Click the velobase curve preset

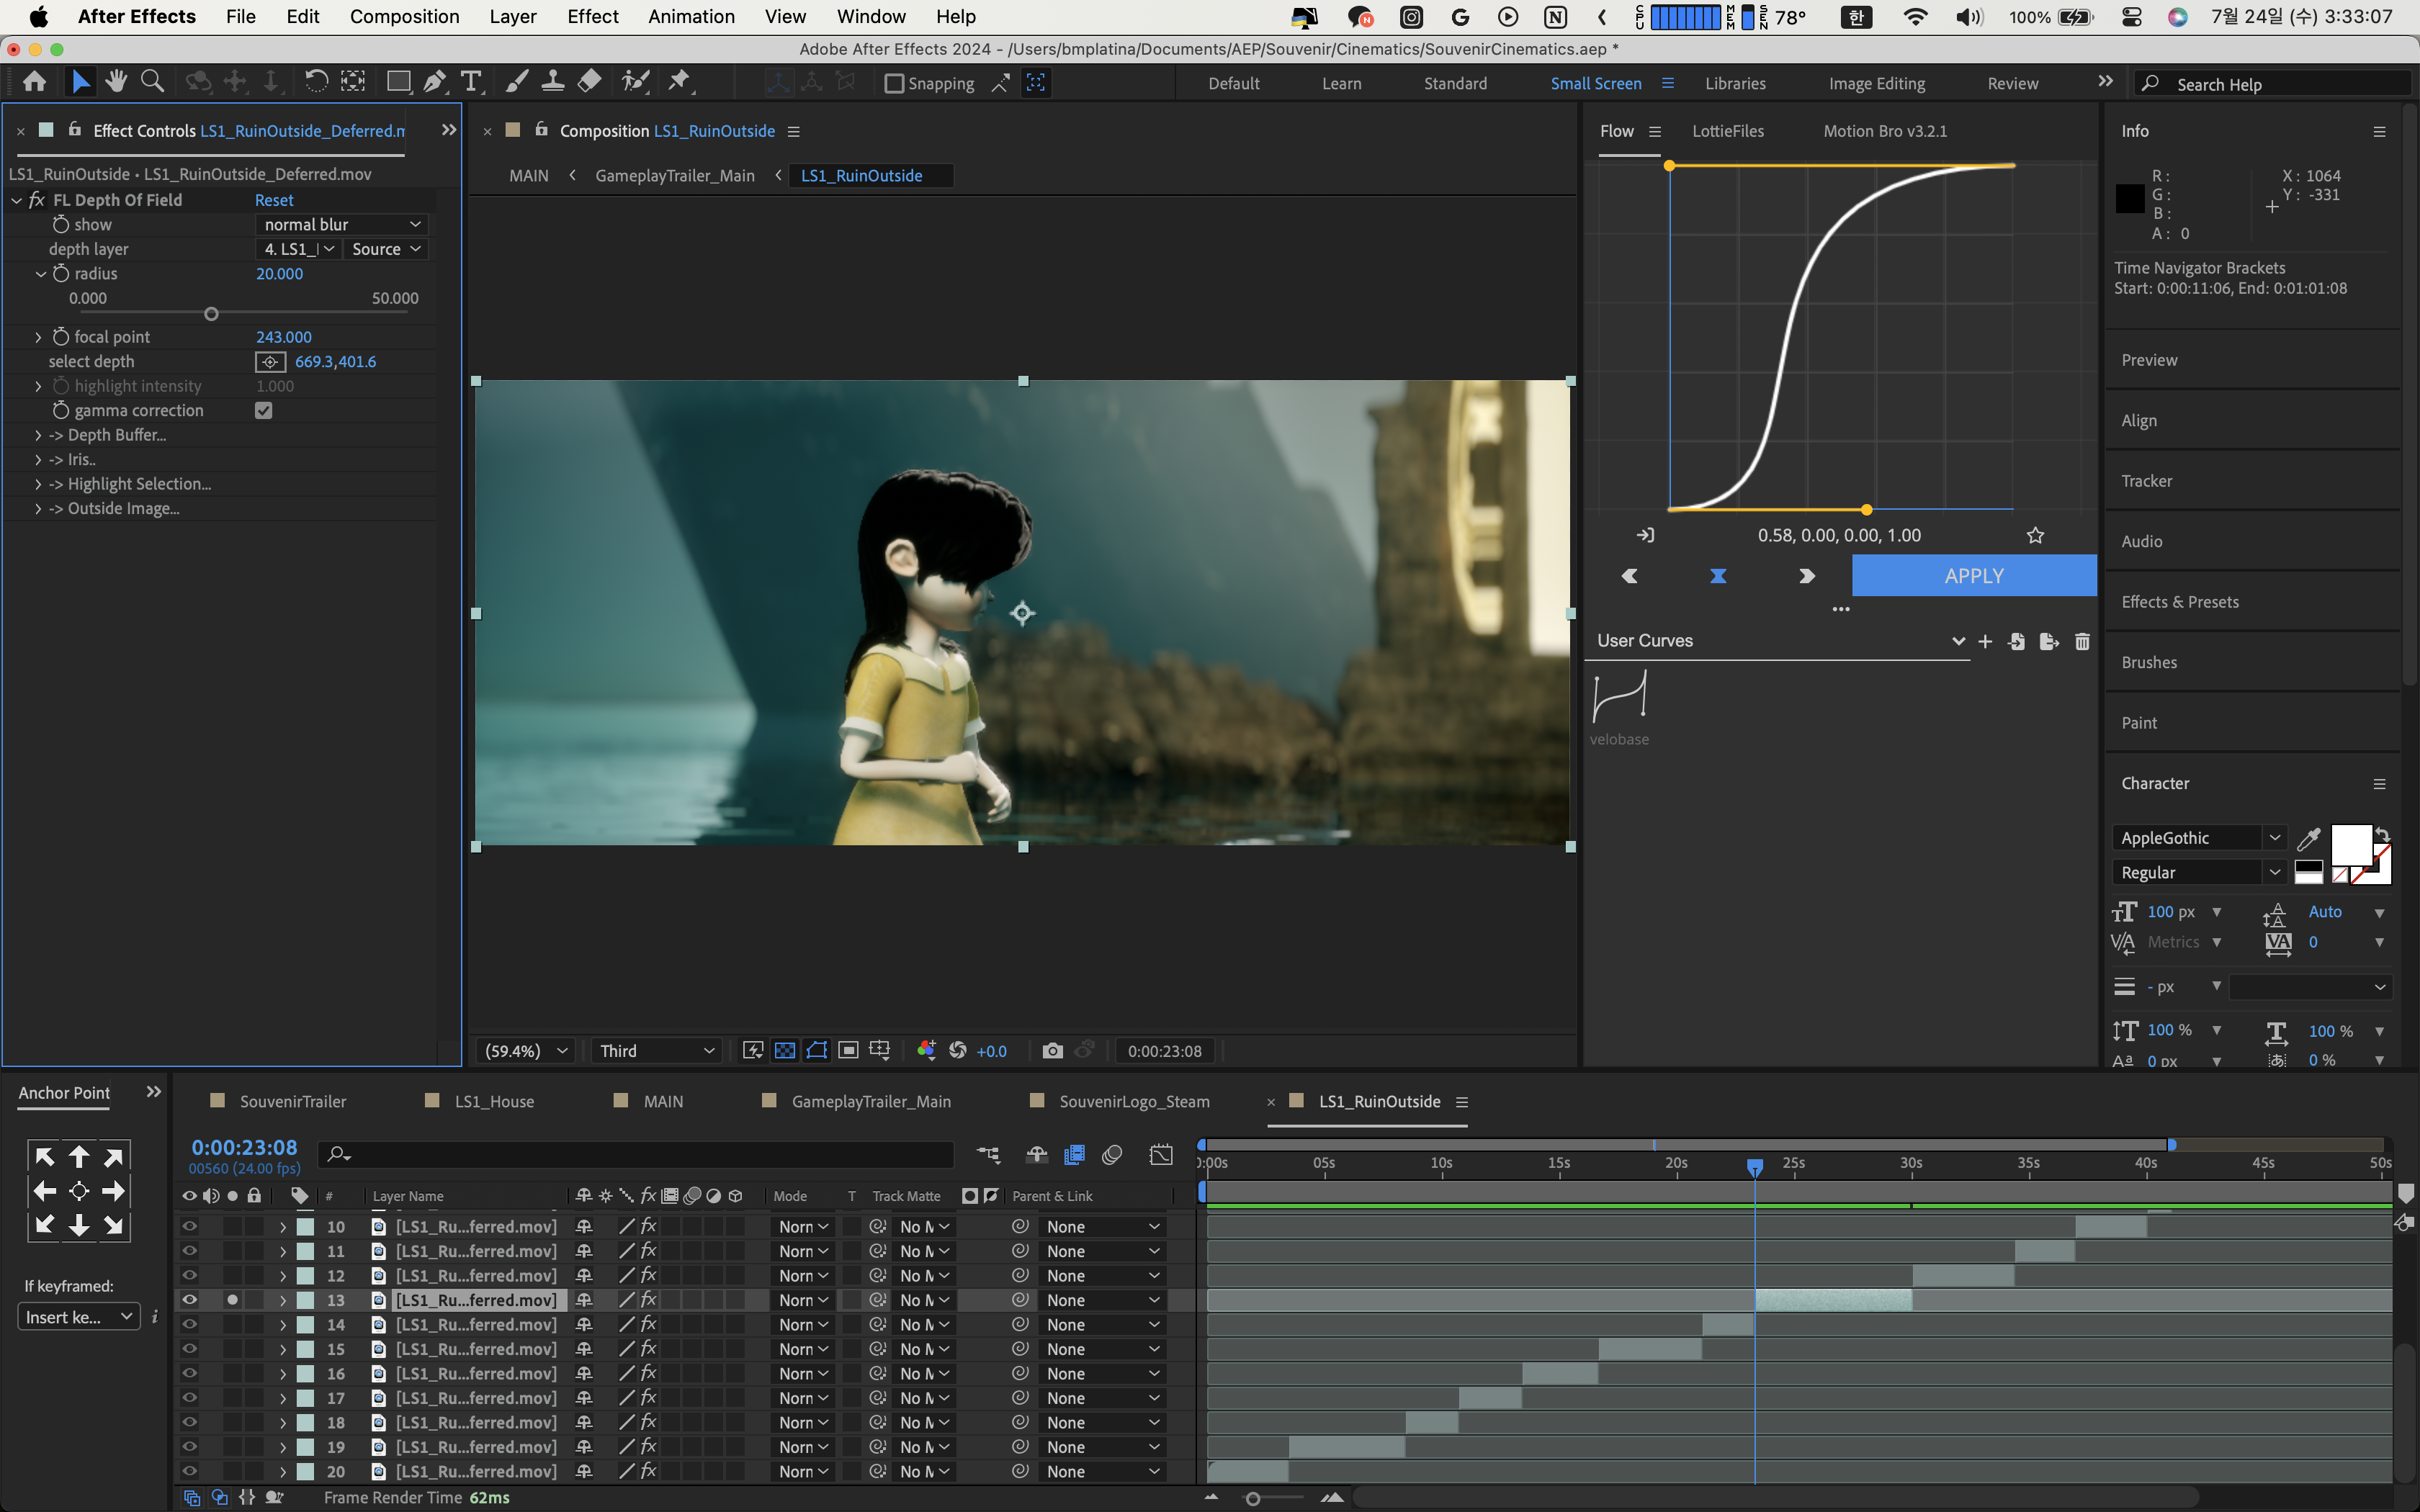(1619, 697)
